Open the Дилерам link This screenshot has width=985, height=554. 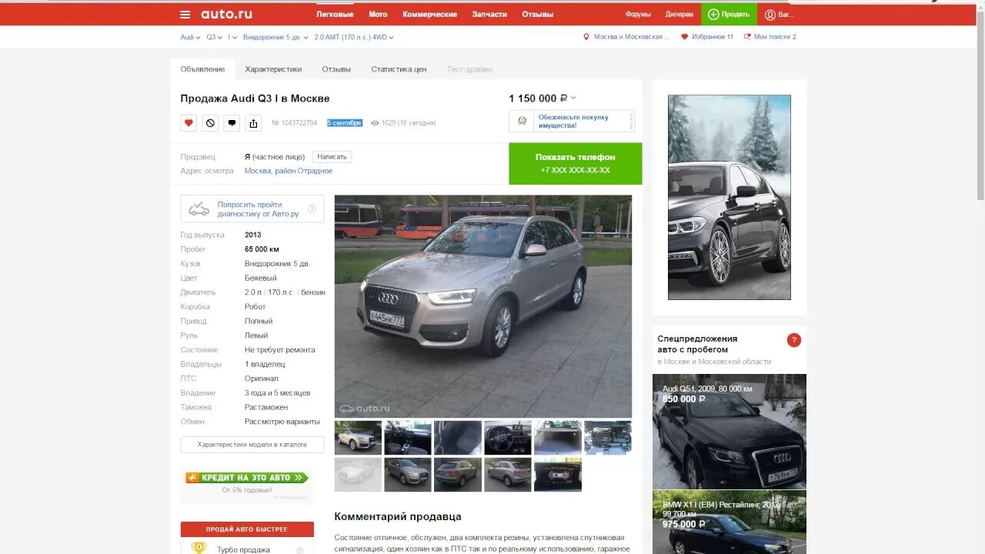[x=679, y=14]
